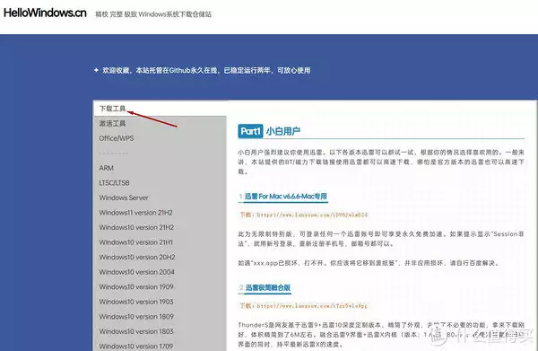Open the lanzoux download link for Mac 迅雷
Image resolution: width=538 pixels, height=351 pixels.
click(313, 215)
